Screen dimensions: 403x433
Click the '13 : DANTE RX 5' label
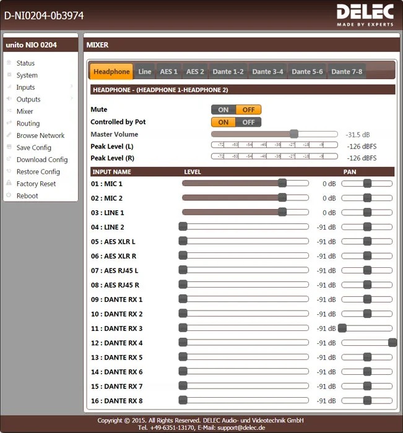tap(116, 358)
